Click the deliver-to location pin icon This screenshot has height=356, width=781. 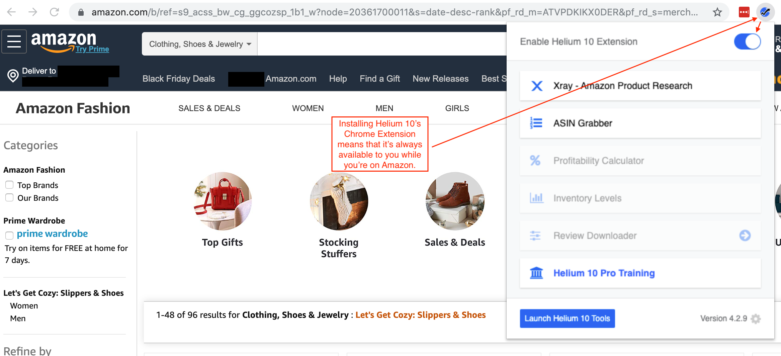(13, 76)
